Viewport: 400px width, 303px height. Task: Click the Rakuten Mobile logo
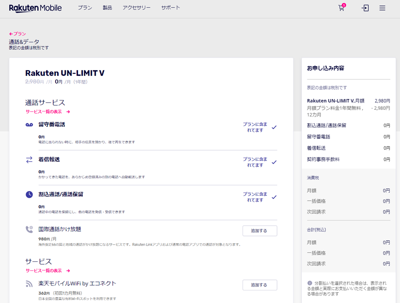pyautogui.click(x=35, y=8)
